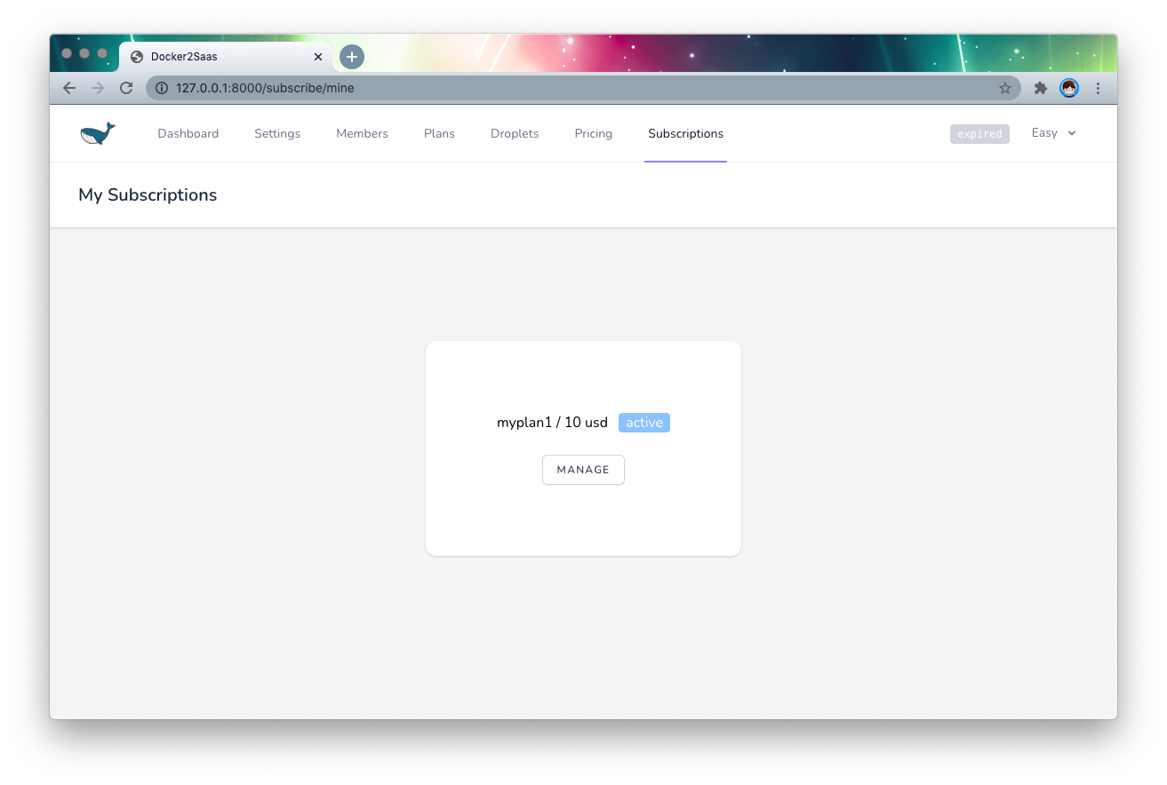The height and width of the screenshot is (785, 1167).
Task: Switch to the Subscriptions tab
Action: 685,133
